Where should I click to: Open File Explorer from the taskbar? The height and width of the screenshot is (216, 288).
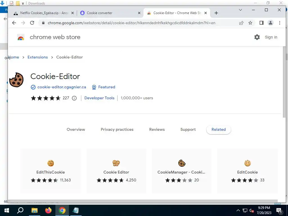[34, 210]
